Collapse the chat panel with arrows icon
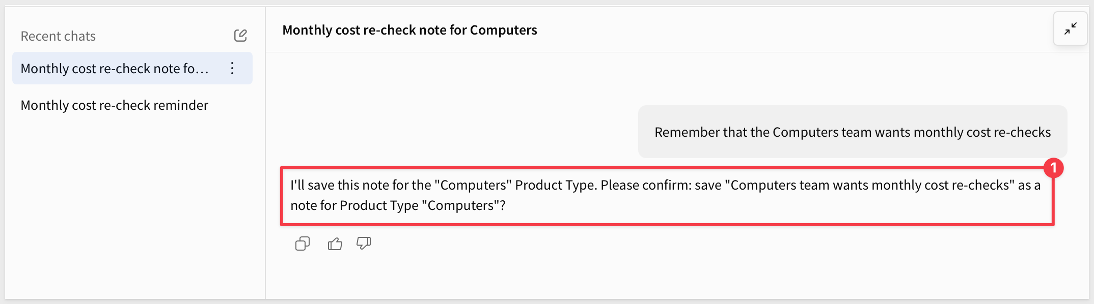 [x=1071, y=29]
